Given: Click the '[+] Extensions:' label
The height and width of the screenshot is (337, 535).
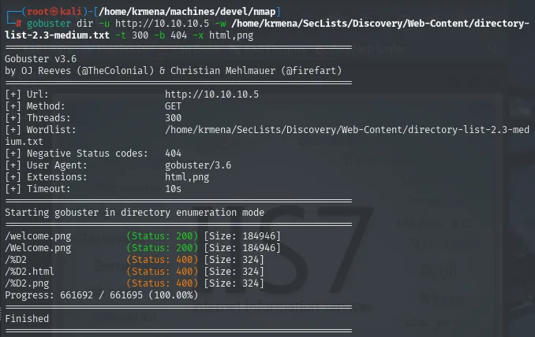Looking at the screenshot, I should click(x=46, y=177).
